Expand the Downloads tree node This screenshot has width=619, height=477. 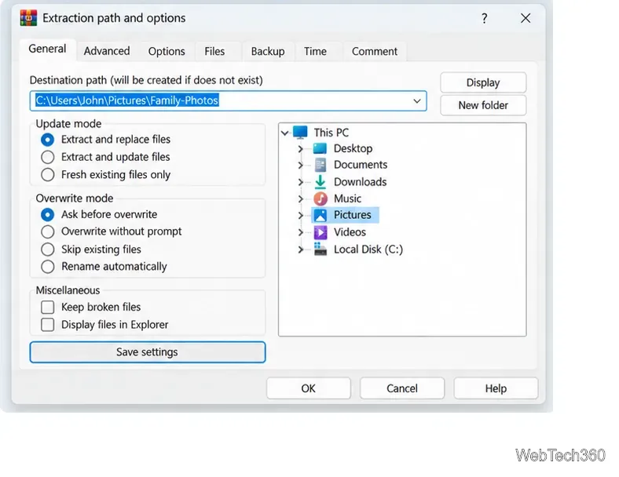[x=300, y=182]
